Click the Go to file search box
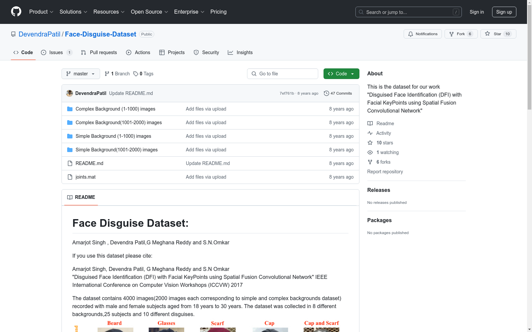The width and height of the screenshot is (532, 332). [x=283, y=74]
